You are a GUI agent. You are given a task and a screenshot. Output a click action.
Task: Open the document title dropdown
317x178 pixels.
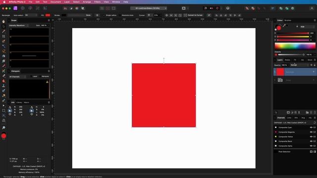149,8
